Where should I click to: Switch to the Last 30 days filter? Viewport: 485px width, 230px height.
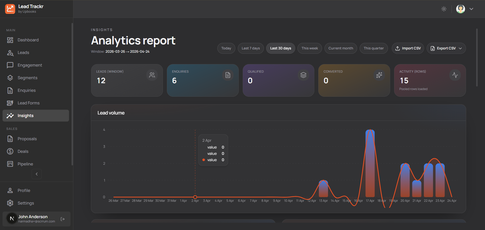click(281, 48)
